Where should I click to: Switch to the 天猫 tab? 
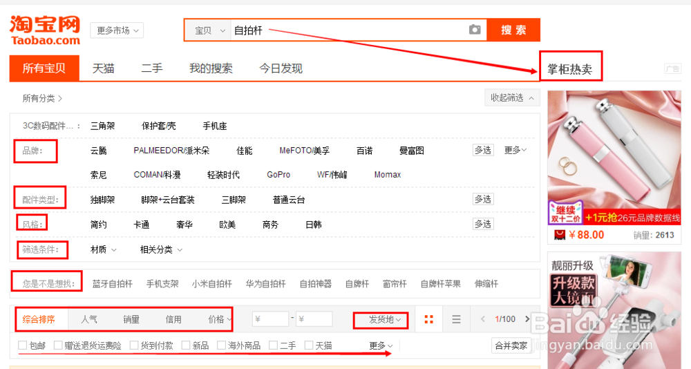(104, 68)
